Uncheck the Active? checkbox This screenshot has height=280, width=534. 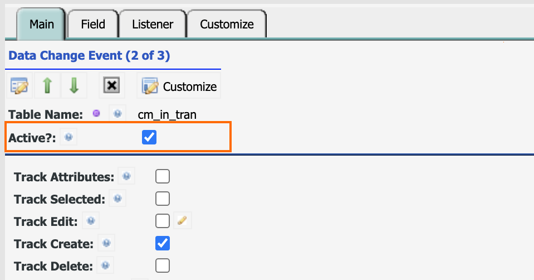(x=149, y=137)
